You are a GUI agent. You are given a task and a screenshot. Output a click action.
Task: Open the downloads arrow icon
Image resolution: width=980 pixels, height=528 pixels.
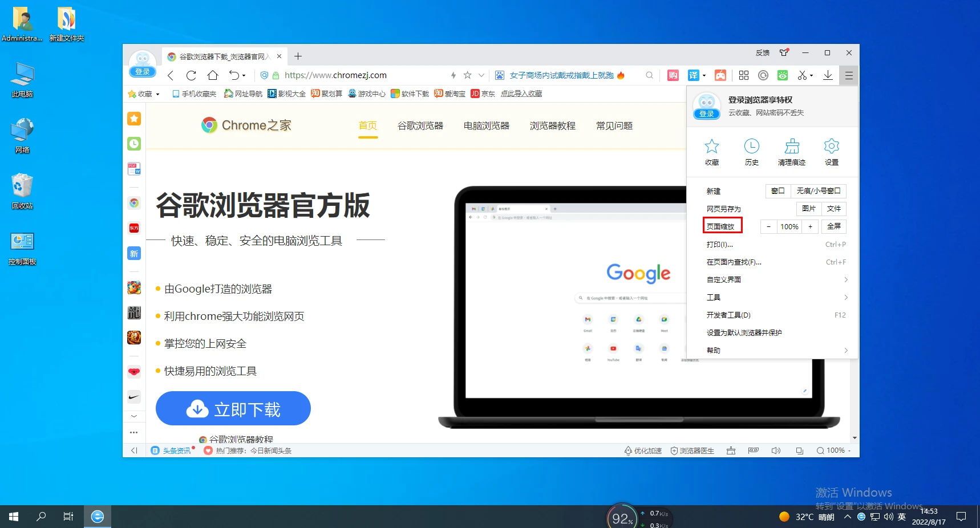(x=828, y=75)
